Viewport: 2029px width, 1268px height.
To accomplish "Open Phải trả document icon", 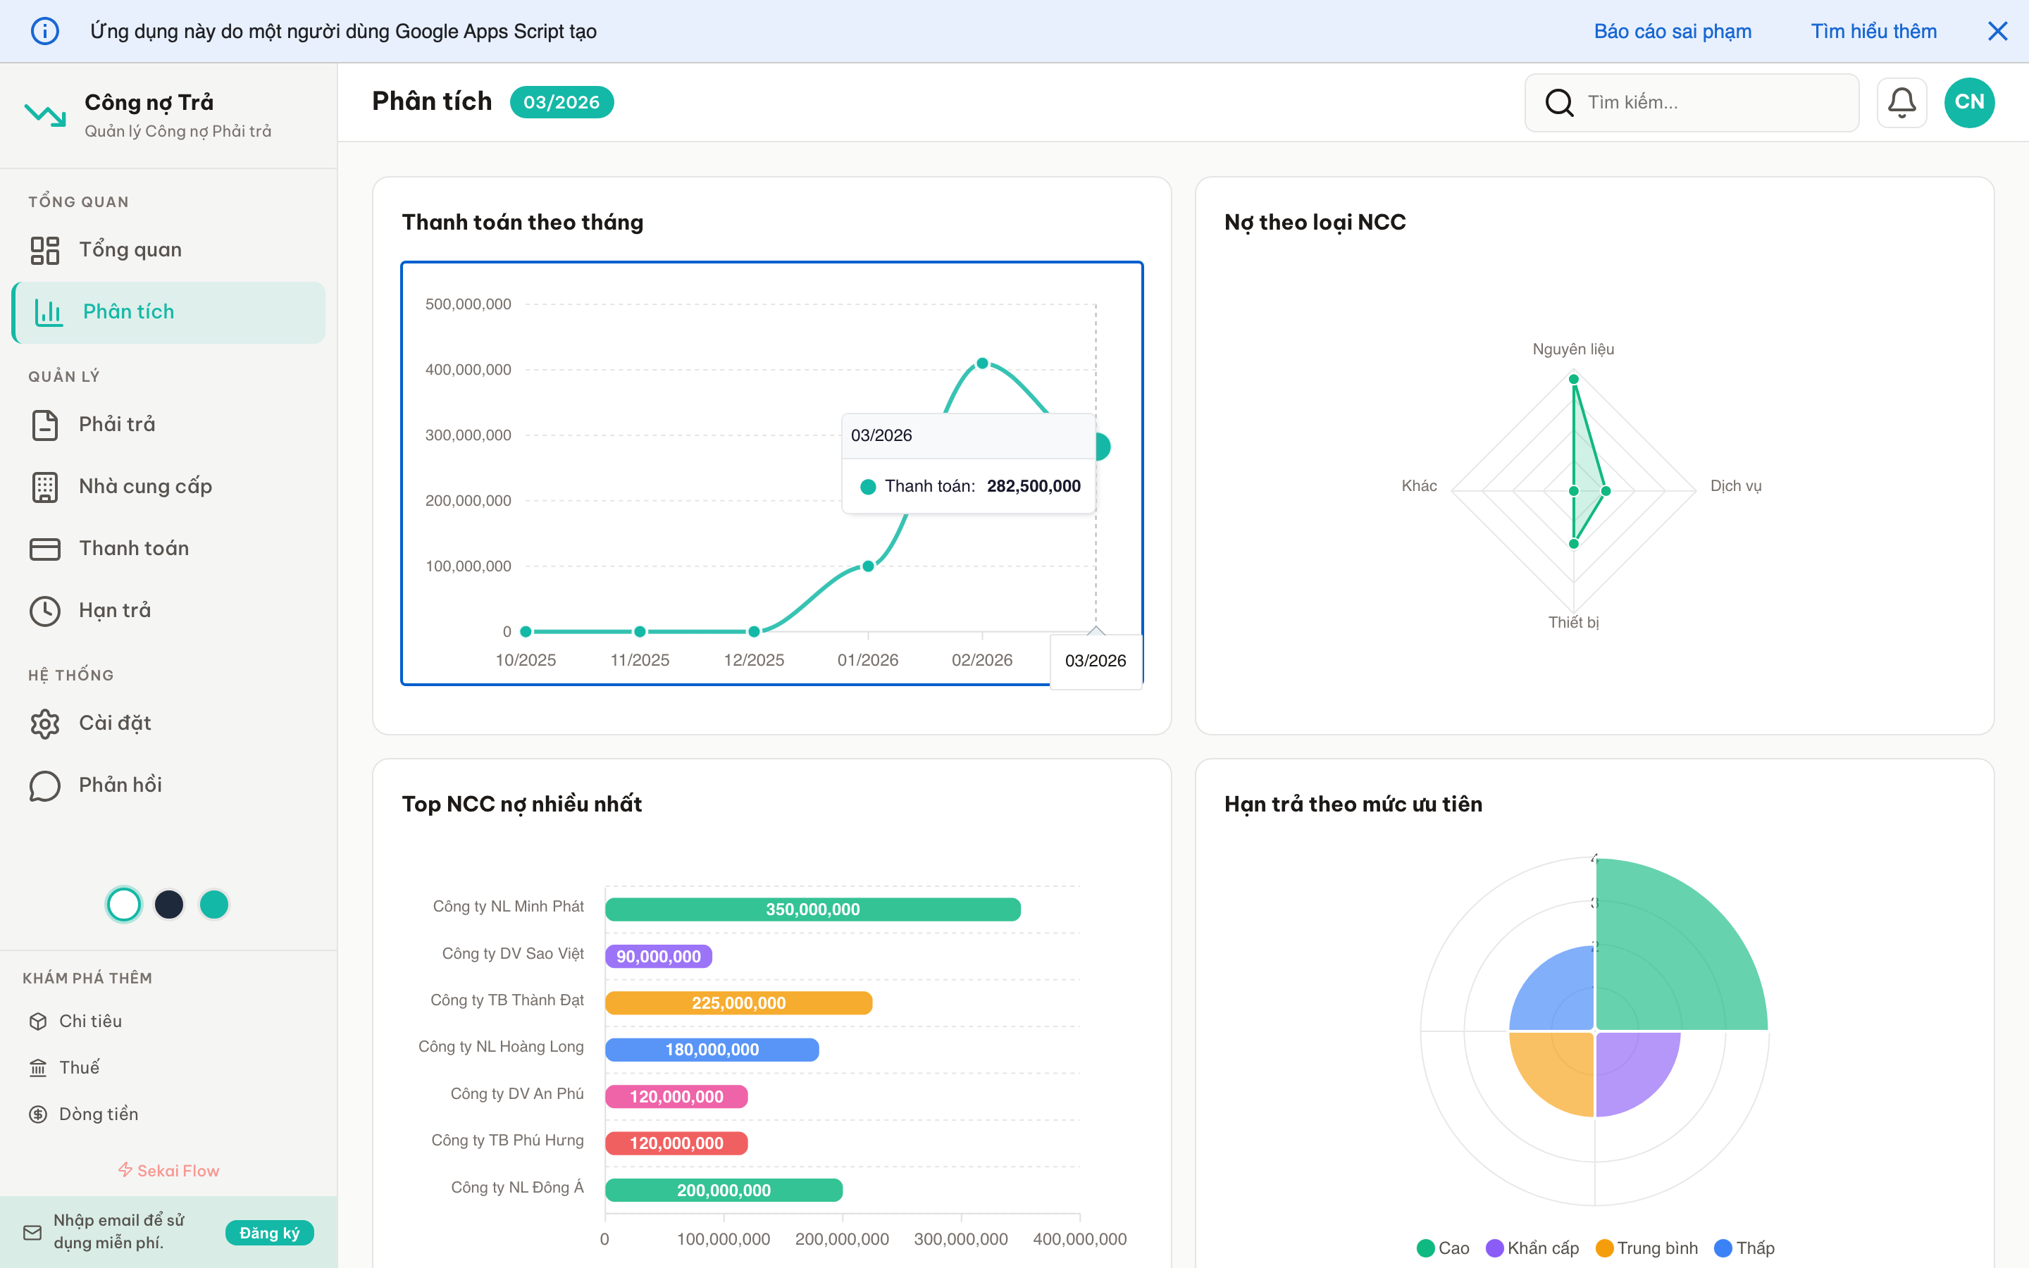I will click(x=44, y=424).
